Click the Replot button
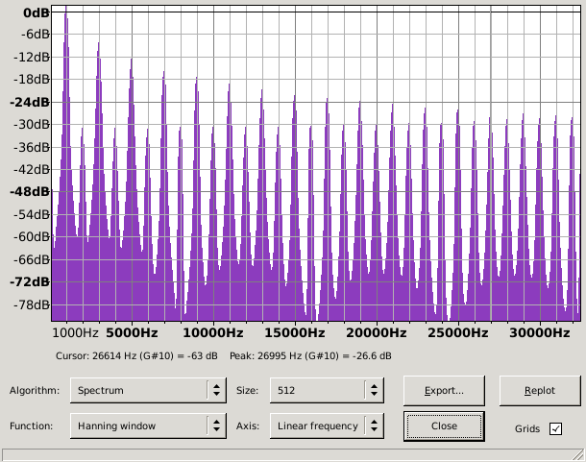 pyautogui.click(x=540, y=391)
